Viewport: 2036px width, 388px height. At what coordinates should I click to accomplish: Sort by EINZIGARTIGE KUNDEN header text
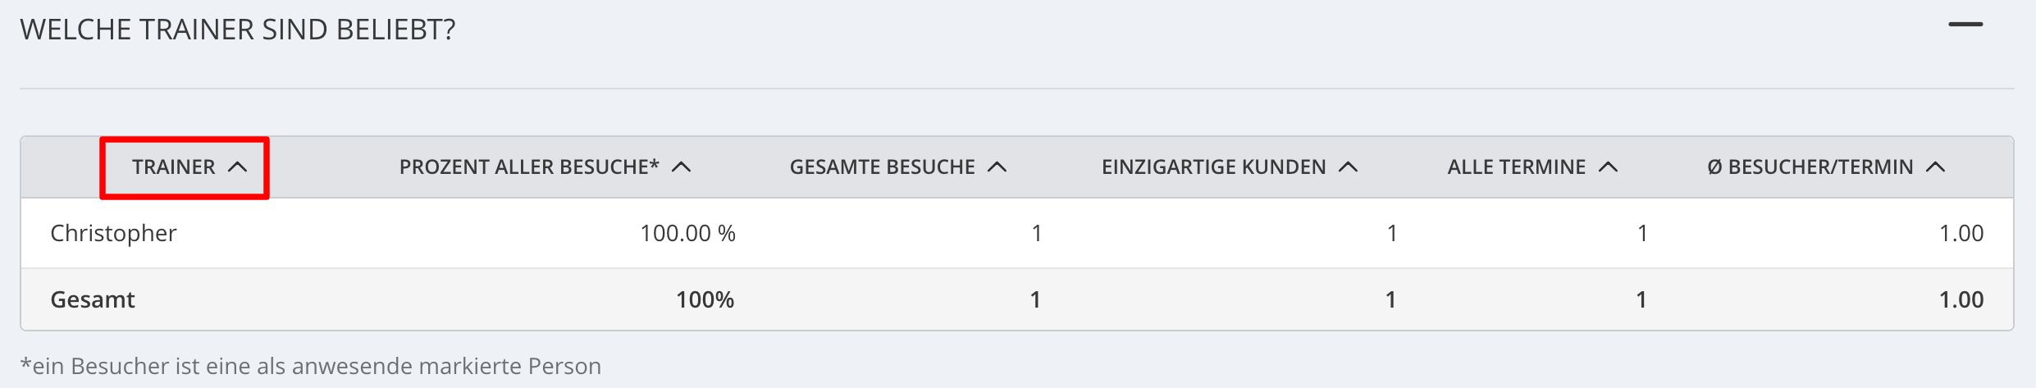(x=1214, y=167)
